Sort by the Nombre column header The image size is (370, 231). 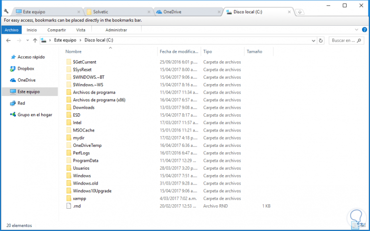[x=74, y=51]
